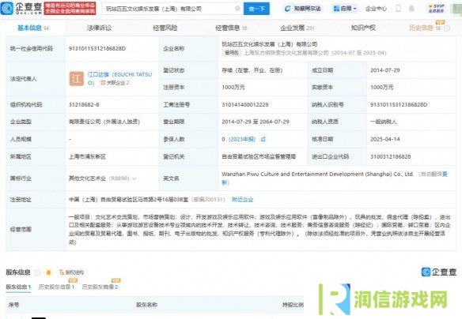Image resolution: width=462 pixels, height=319 pixels.
Task: Click the orange badge icon beside 股东信息
Action: coord(48,273)
